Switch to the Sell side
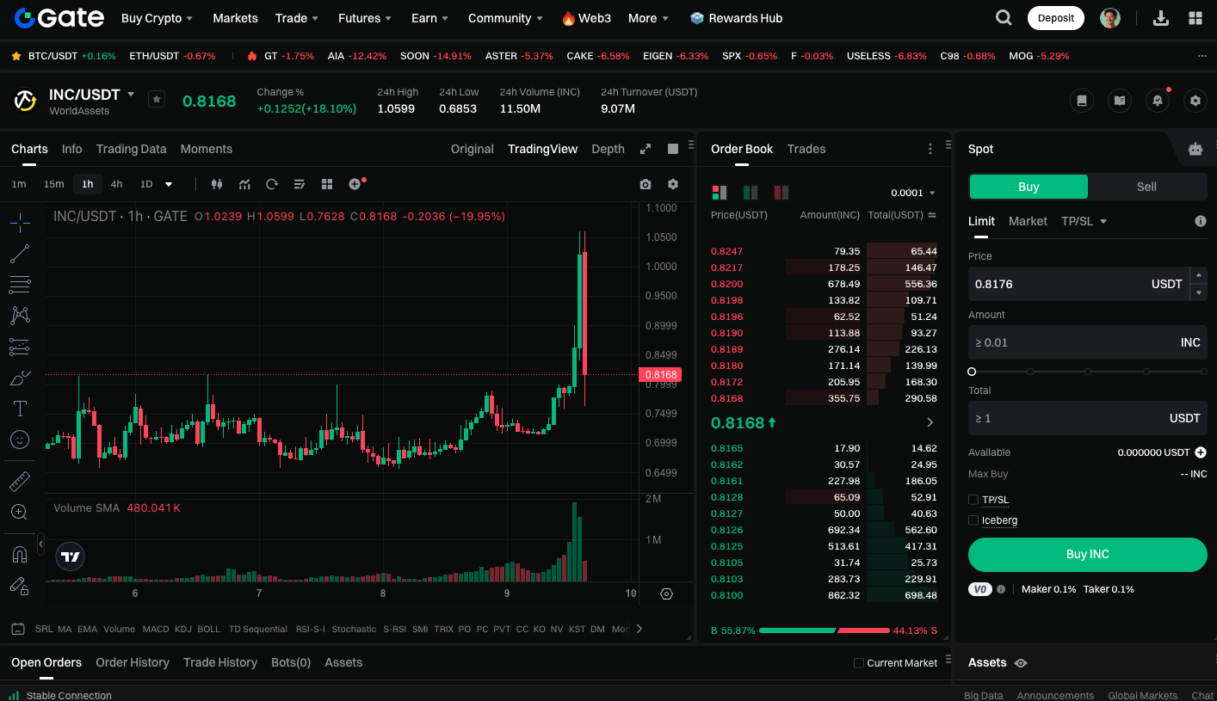The width and height of the screenshot is (1217, 701). pyautogui.click(x=1146, y=187)
